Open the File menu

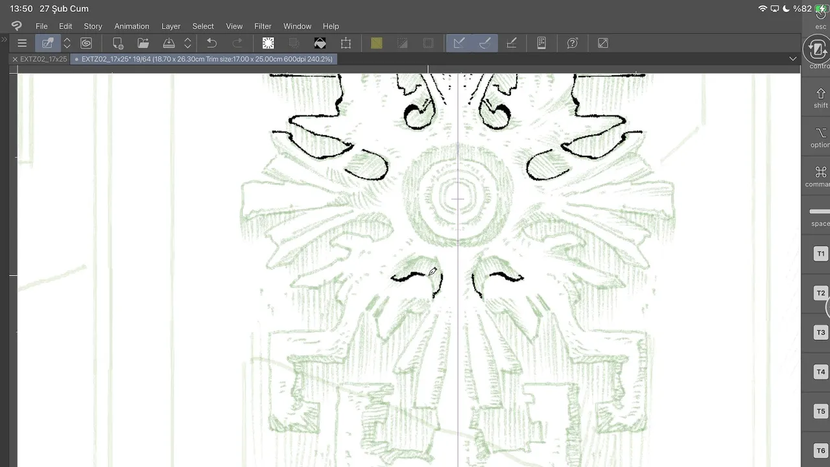pyautogui.click(x=41, y=26)
